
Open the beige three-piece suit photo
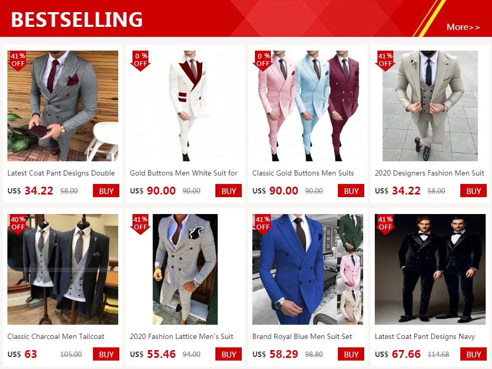[x=430, y=106]
